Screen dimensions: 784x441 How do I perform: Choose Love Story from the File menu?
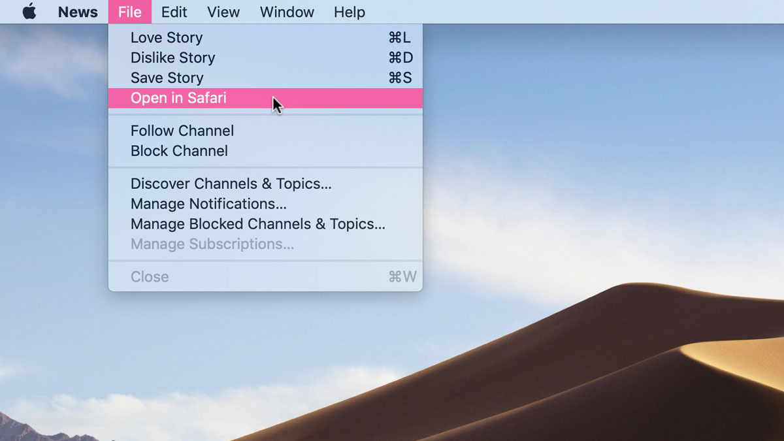pyautogui.click(x=265, y=38)
